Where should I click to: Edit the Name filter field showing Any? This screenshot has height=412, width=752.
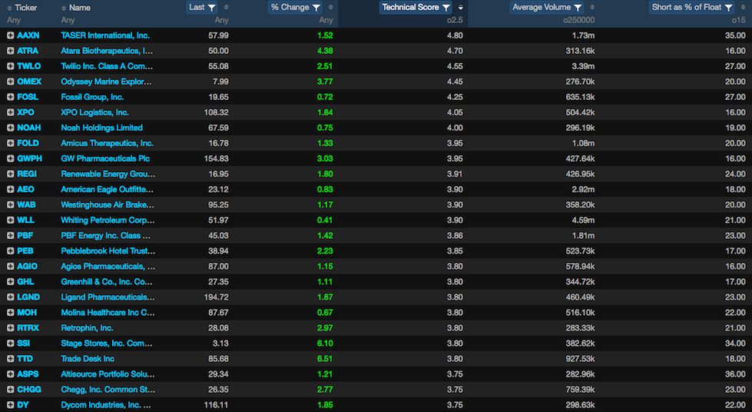pos(68,20)
